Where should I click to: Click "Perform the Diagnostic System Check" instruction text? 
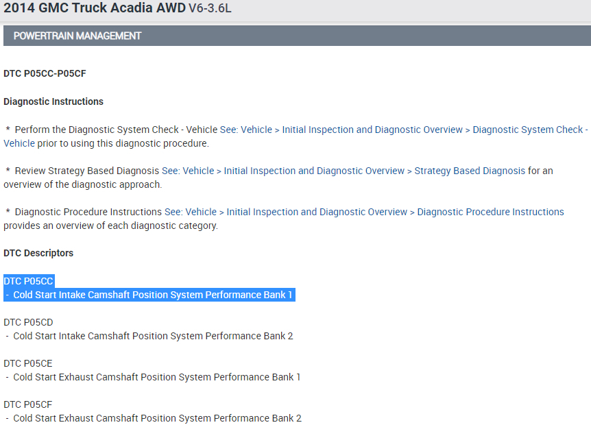(115, 130)
